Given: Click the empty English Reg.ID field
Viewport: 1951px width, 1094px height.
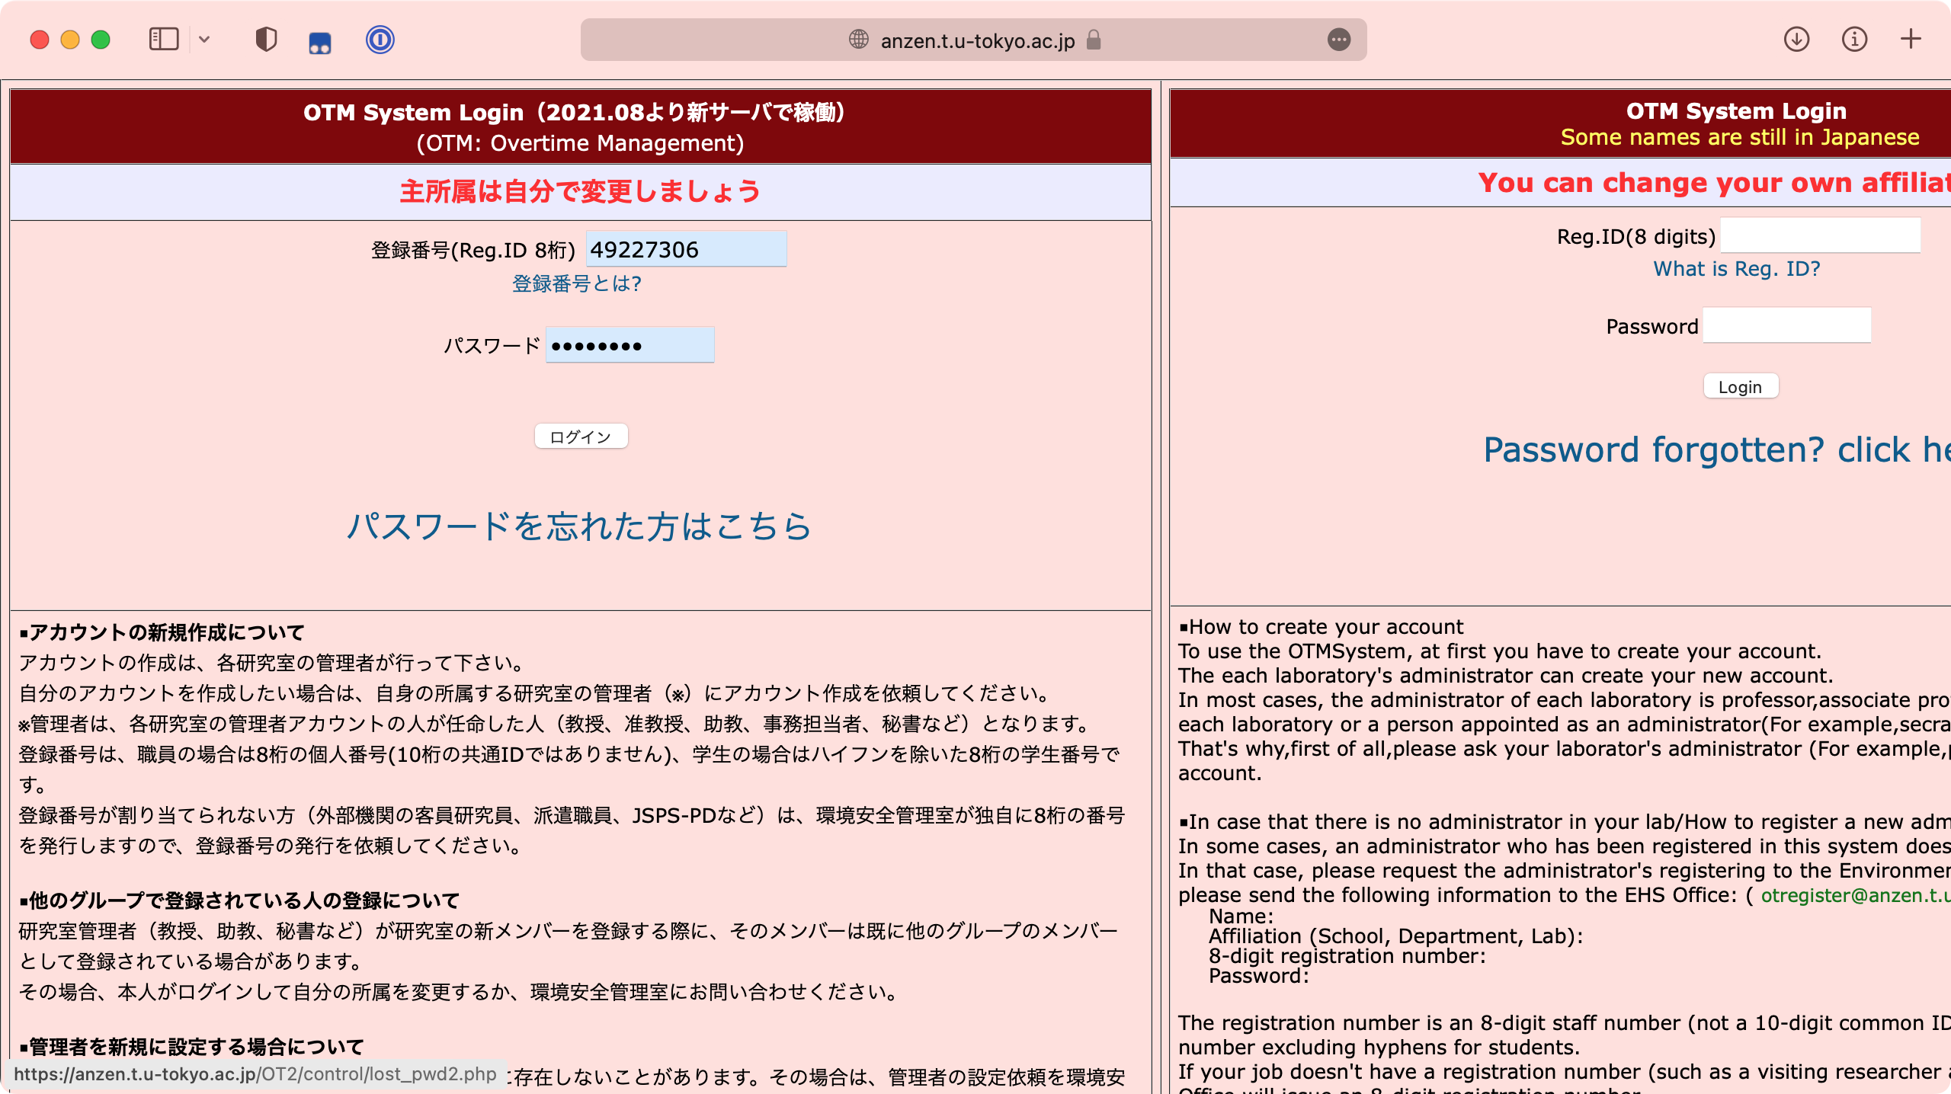Looking at the screenshot, I should coord(1820,236).
